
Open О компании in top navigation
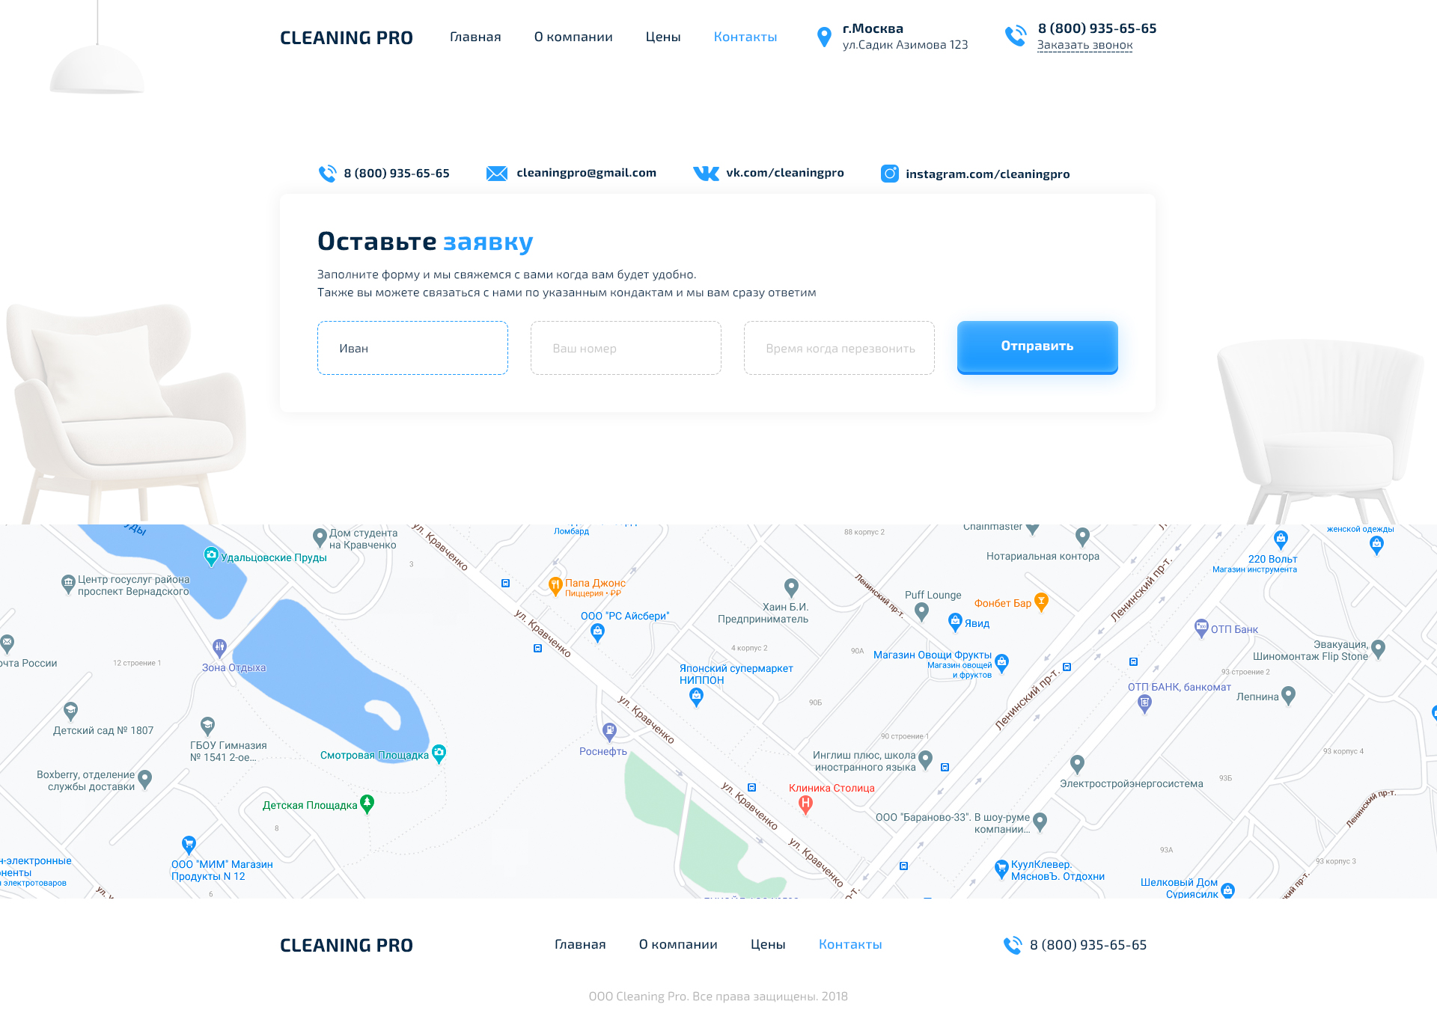point(573,37)
